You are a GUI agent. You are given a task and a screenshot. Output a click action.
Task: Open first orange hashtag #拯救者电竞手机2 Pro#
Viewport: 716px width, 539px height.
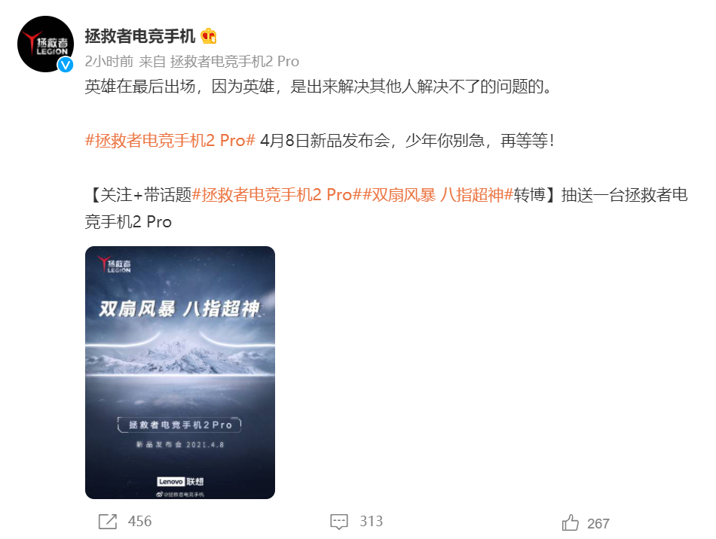170,141
